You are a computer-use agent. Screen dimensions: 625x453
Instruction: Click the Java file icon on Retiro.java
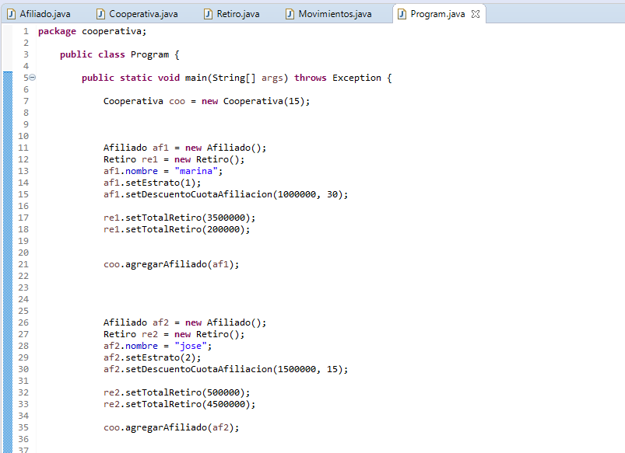pyautogui.click(x=208, y=14)
